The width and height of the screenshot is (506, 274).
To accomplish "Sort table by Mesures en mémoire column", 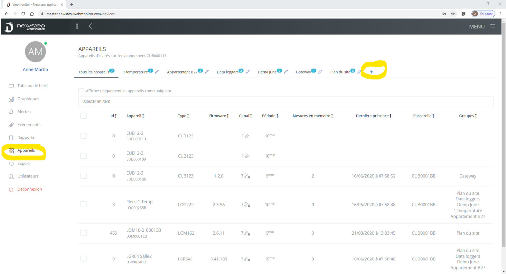I will tap(313, 116).
